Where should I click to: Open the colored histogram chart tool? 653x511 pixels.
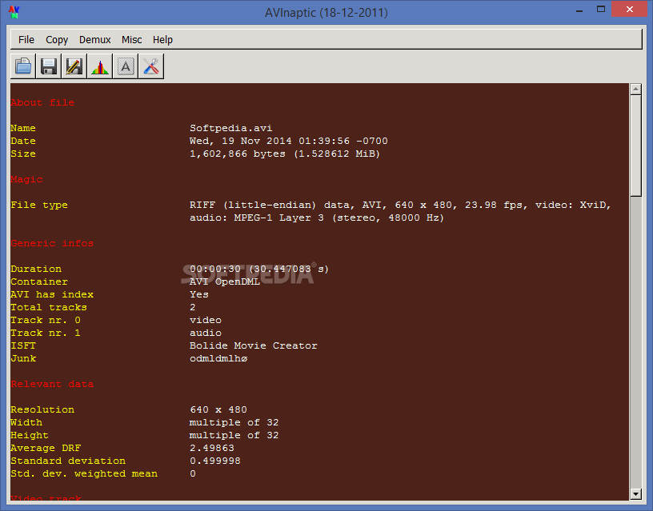[x=100, y=66]
